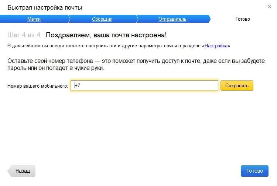Go to the Отправитель step
The width and height of the screenshot is (277, 186).
172,19
